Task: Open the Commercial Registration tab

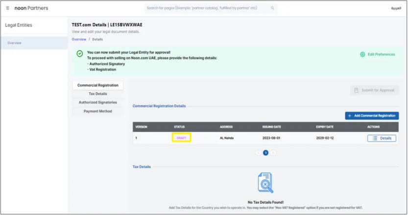Action: point(98,85)
